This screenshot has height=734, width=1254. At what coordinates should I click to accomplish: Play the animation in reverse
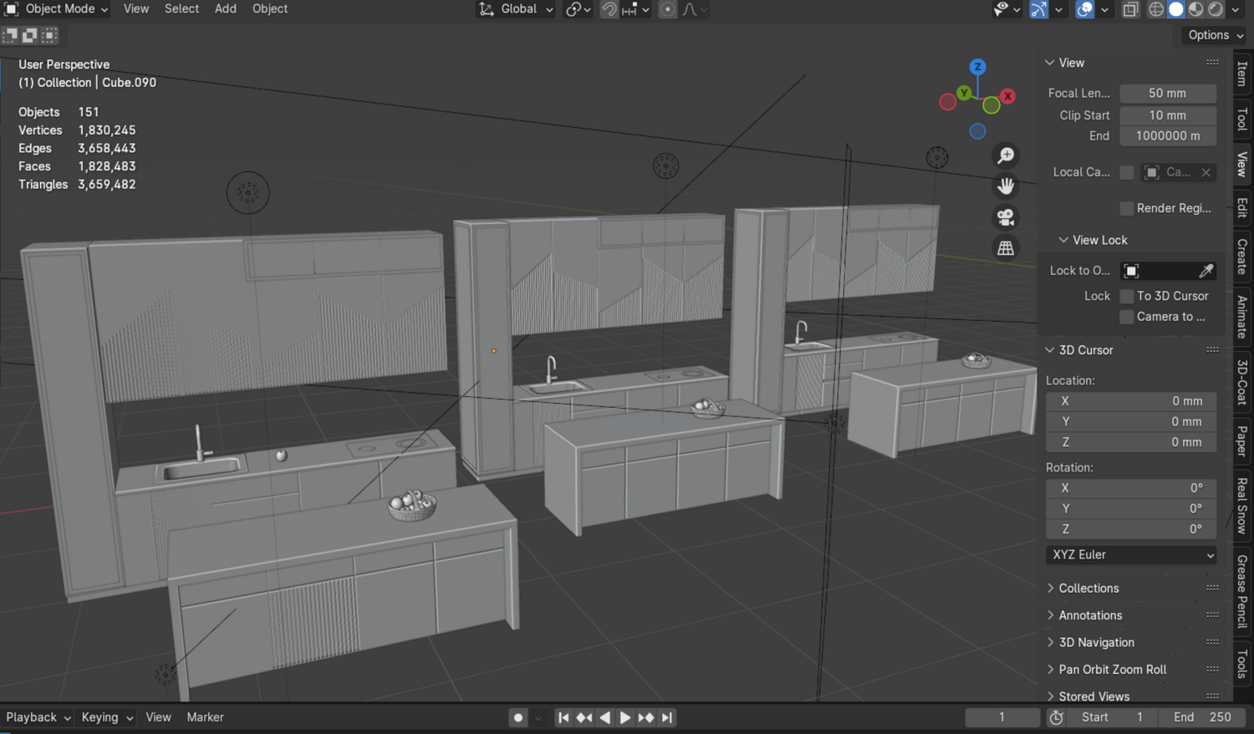(x=604, y=717)
